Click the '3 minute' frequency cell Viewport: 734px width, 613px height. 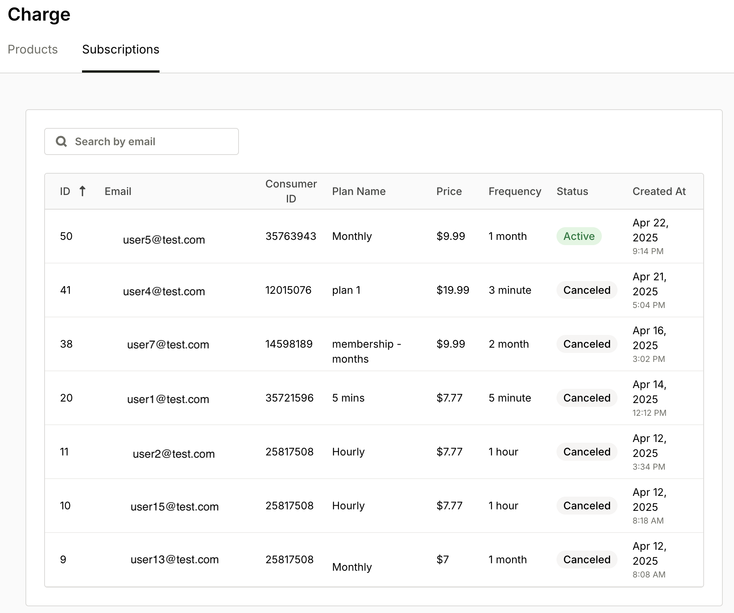coord(510,290)
